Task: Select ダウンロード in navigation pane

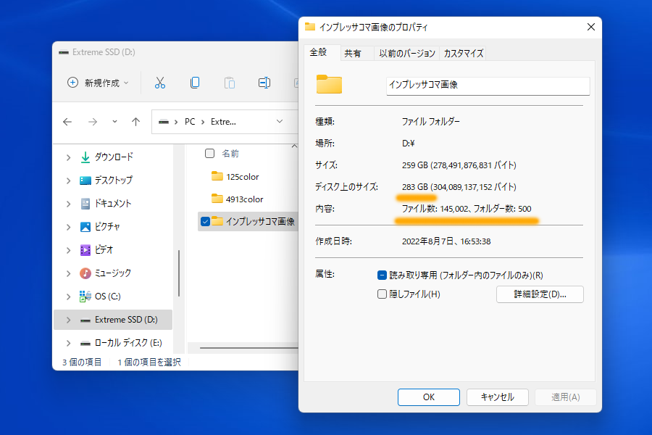Action: coord(114,157)
